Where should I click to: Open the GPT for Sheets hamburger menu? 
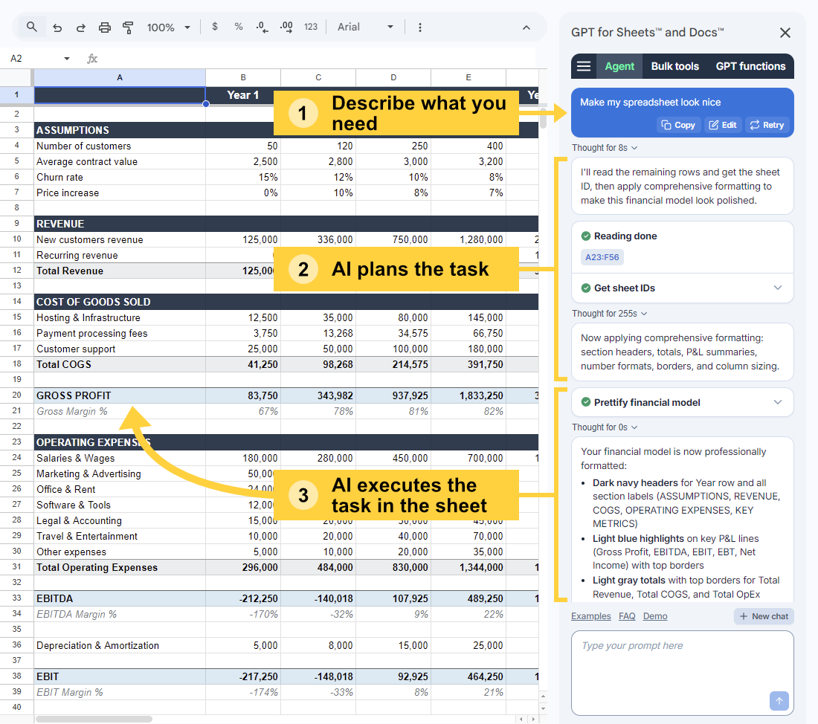tap(584, 66)
